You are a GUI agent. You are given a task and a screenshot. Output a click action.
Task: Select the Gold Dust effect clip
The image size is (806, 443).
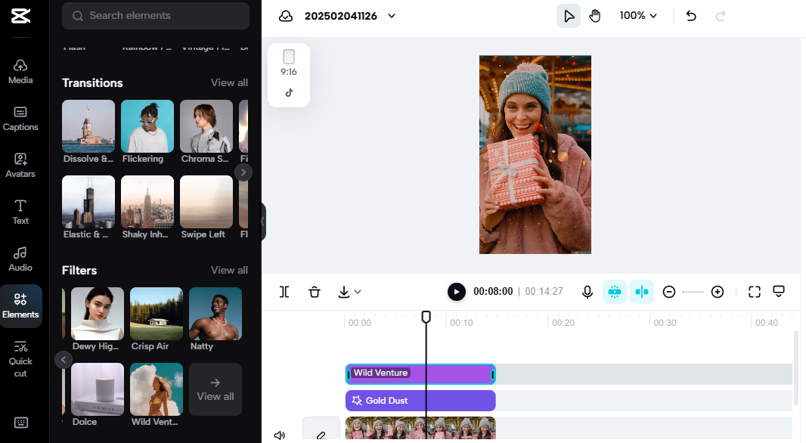[420, 401]
